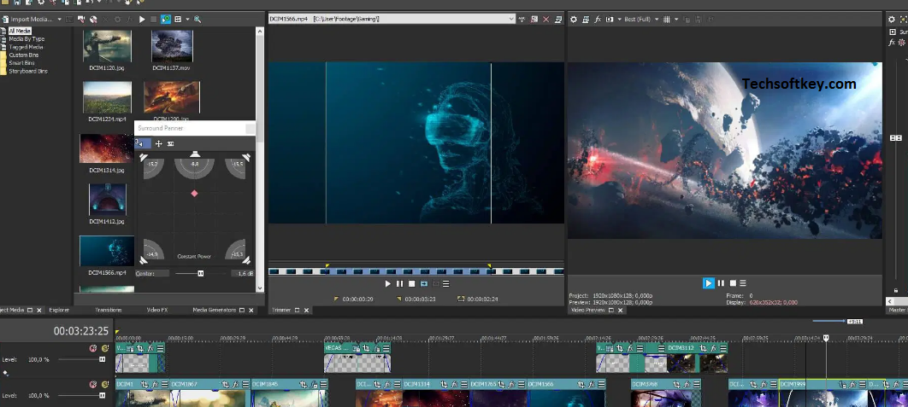
Task: Click the Video Output FX icon in Video Preview
Action: coord(598,19)
